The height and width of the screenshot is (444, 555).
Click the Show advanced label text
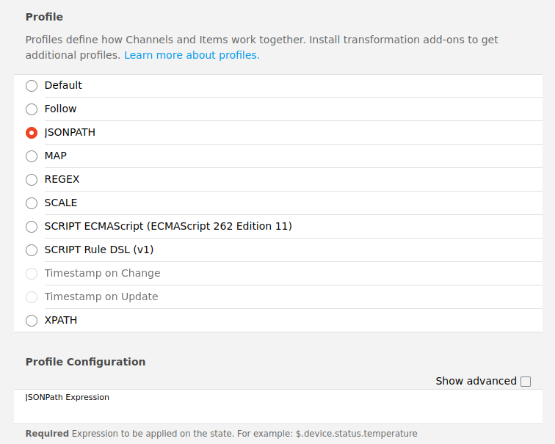[476, 381]
